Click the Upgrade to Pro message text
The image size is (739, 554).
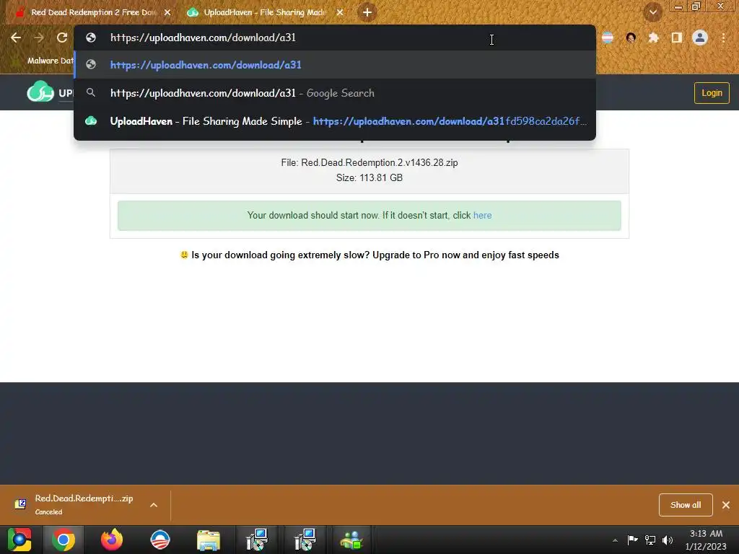point(375,255)
